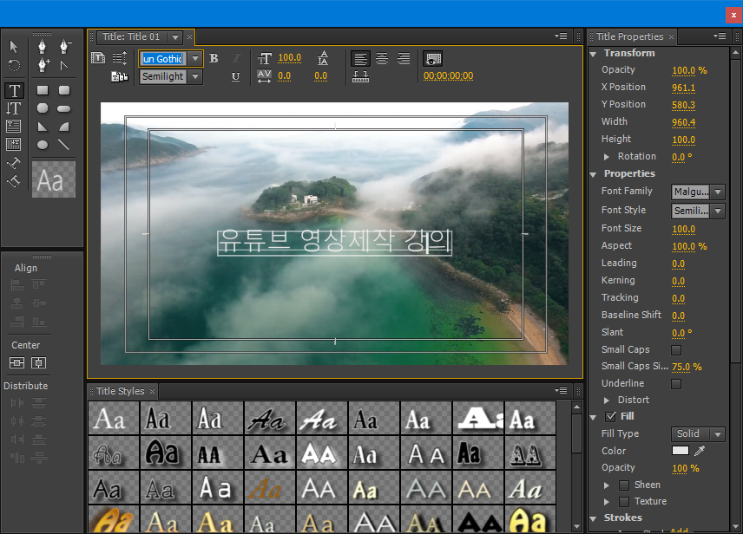743x534 pixels.
Task: Open the white Fill Color swatch
Action: (x=680, y=451)
